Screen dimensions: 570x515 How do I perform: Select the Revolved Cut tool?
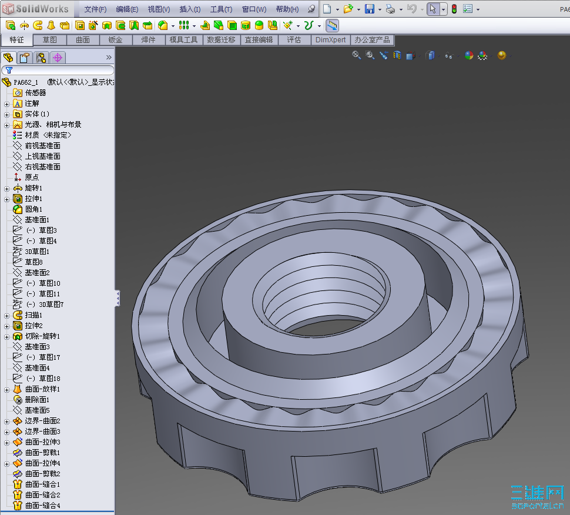(107, 25)
